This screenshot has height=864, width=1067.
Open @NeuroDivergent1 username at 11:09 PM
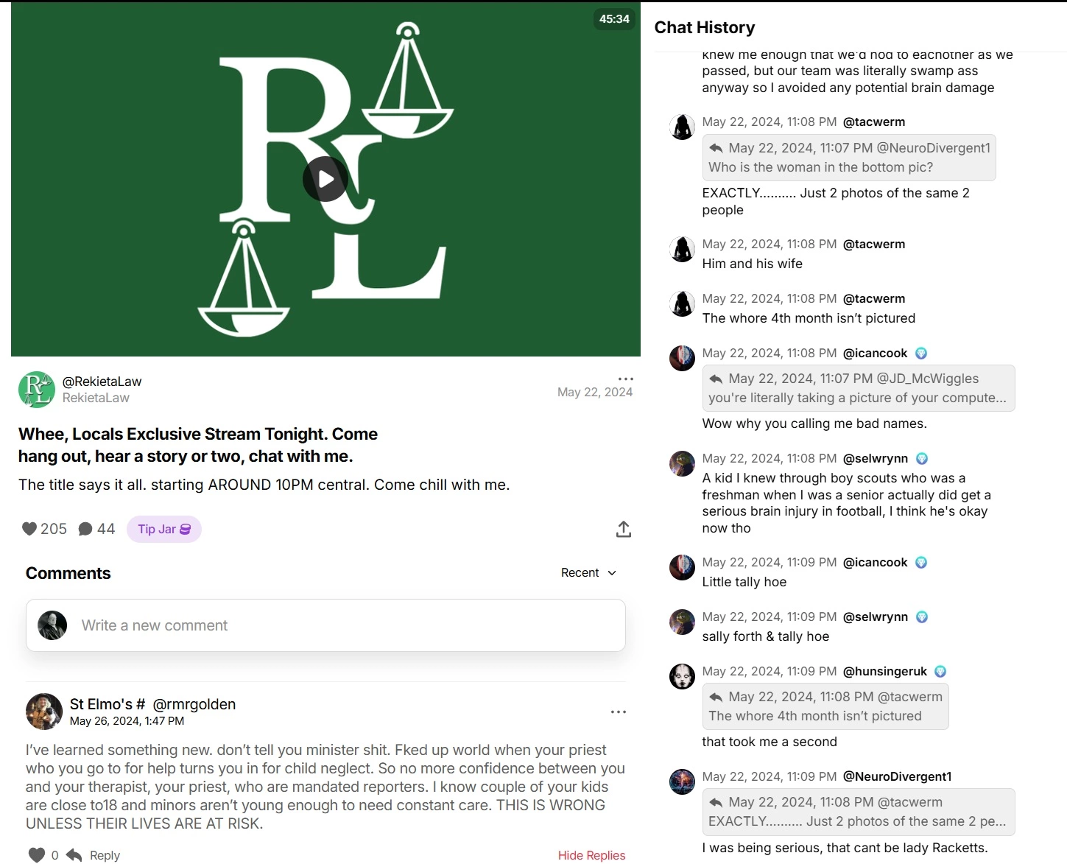[x=897, y=776]
